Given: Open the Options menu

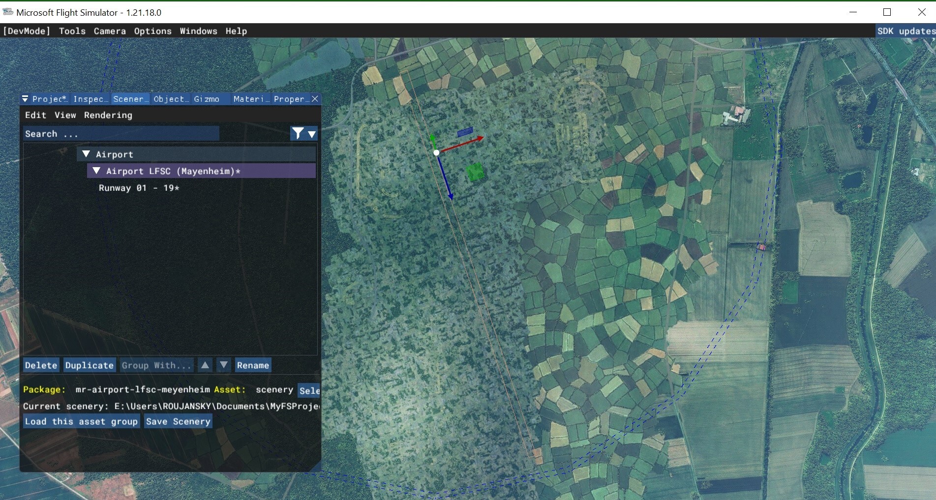Looking at the screenshot, I should 153,31.
